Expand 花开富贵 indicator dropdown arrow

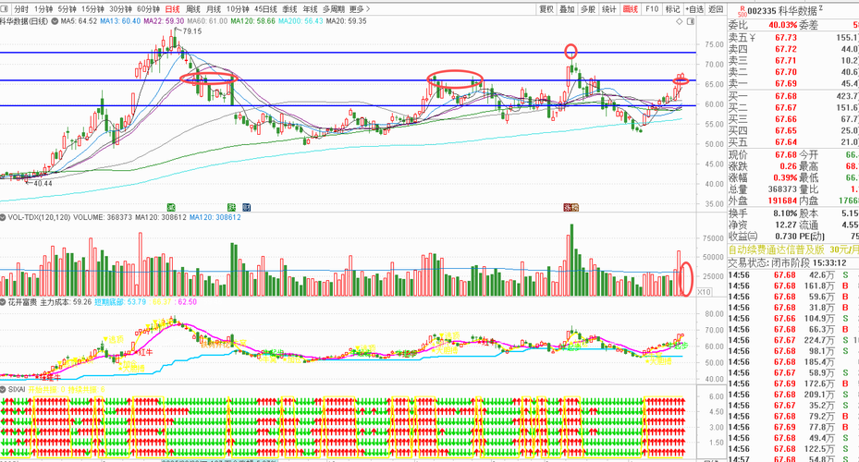click(x=3, y=301)
